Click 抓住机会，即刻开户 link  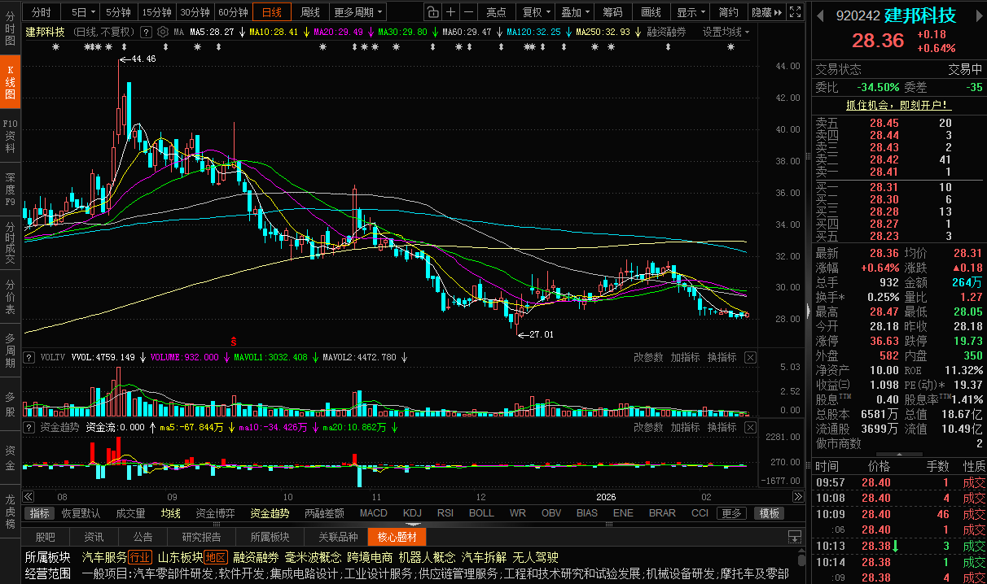click(899, 105)
